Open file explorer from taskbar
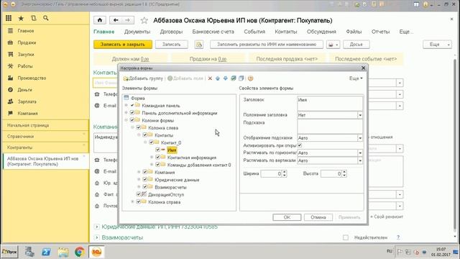Screen dimensions: 460x259 [x=63, y=252]
